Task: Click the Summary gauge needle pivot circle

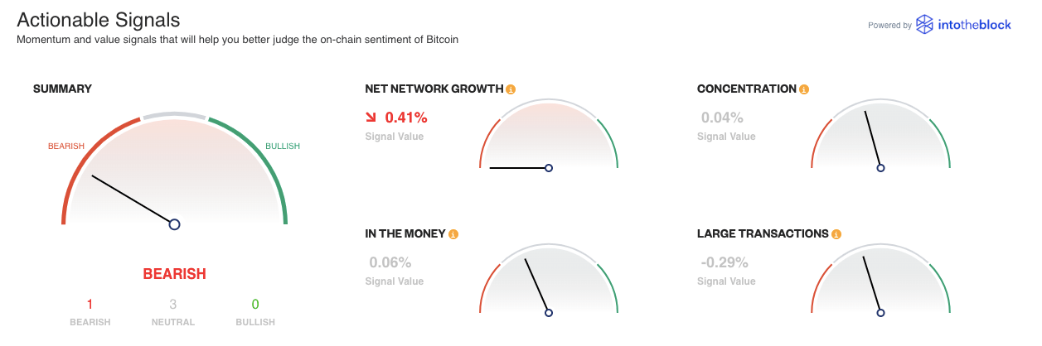Action: click(x=174, y=224)
